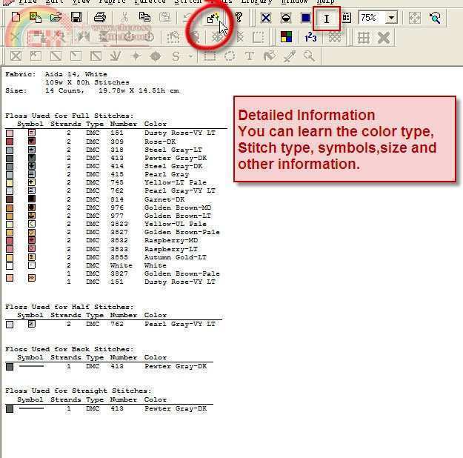Click the text "Garnet-DK"

pyautogui.click(x=164, y=199)
